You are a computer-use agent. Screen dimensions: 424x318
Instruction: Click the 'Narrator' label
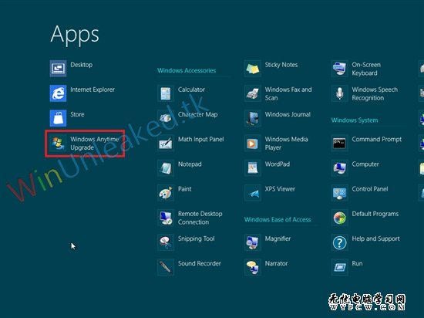point(276,264)
